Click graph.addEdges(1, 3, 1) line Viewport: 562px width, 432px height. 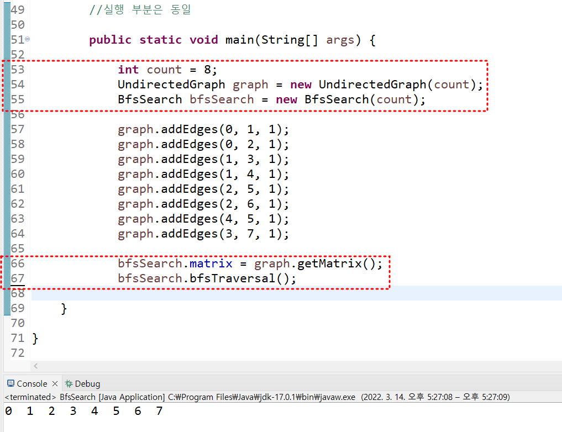click(203, 159)
